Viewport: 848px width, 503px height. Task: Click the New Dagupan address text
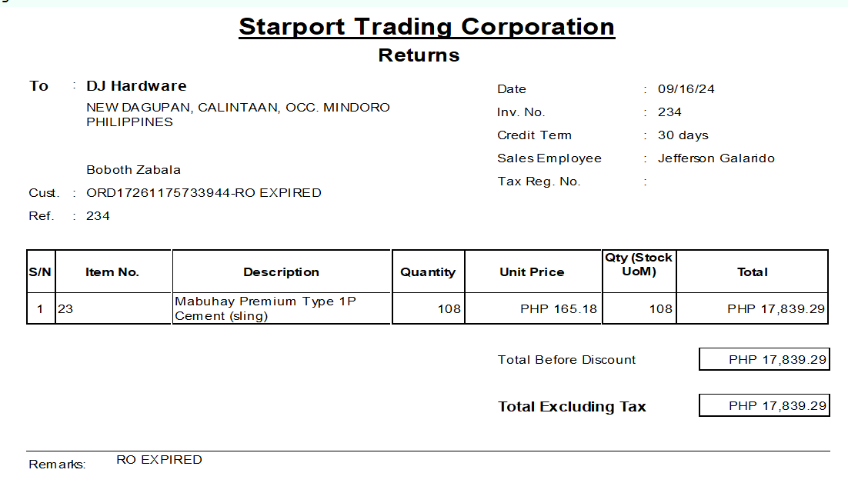tap(238, 108)
